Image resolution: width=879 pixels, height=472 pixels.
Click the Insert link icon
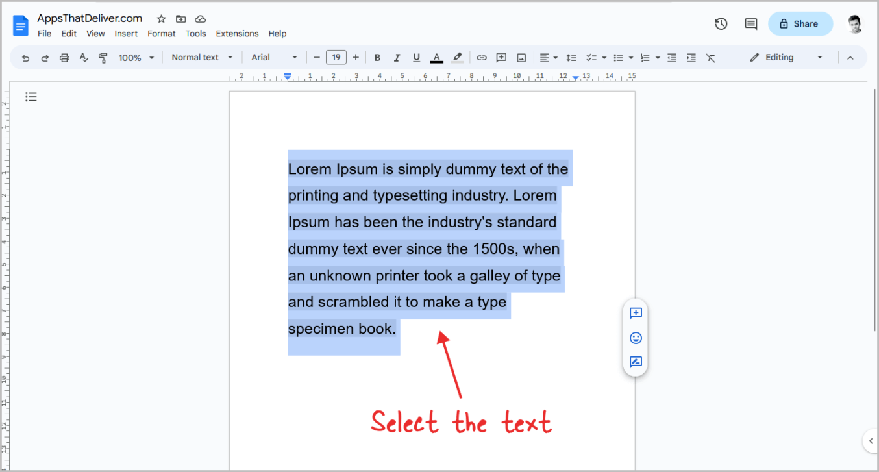click(x=482, y=58)
